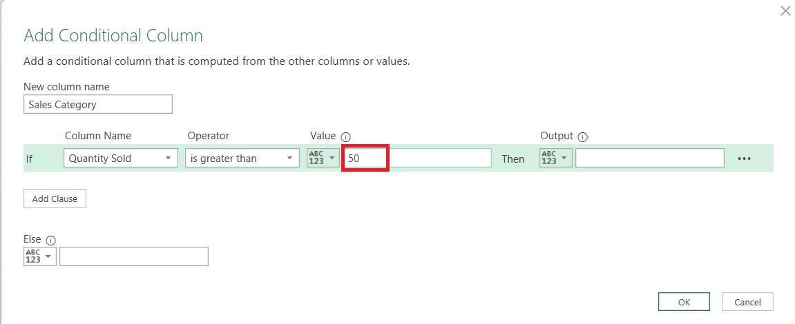
Task: Click the 'Add Conditional Column' dialog title
Action: click(x=113, y=35)
